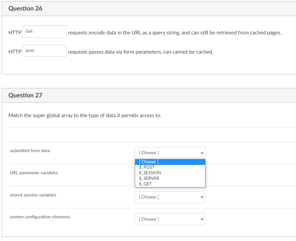
Task: Click the system configuration elements label
Action: [x=40, y=217]
